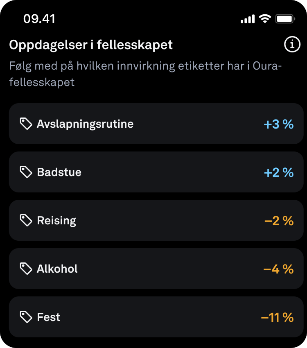Tap the tag icon next to Avslapningsrutine
Screen dimensions: 307x348
coord(26,124)
